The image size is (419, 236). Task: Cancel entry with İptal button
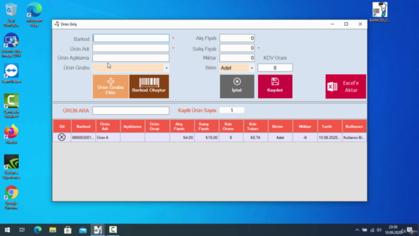(237, 87)
